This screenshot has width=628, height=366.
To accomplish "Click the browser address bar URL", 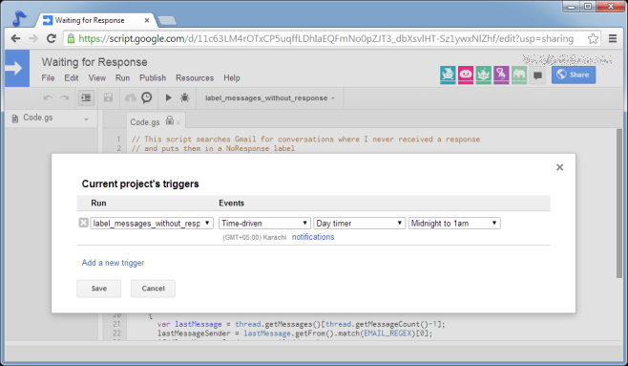I will click(326, 38).
